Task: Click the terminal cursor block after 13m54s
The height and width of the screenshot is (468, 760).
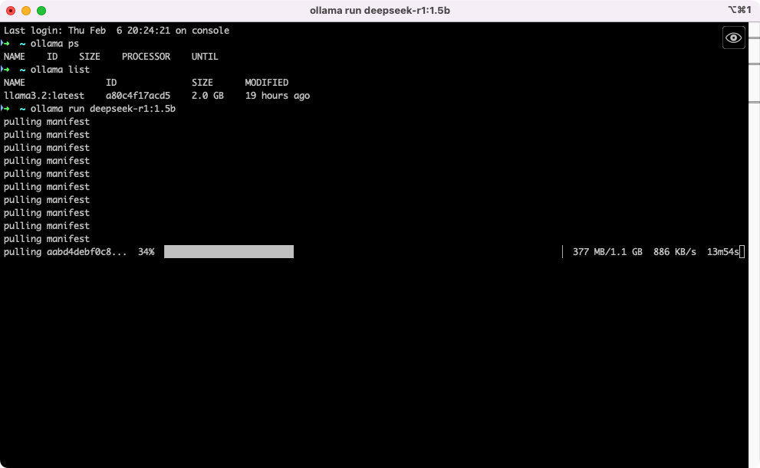Action: pyautogui.click(x=742, y=252)
